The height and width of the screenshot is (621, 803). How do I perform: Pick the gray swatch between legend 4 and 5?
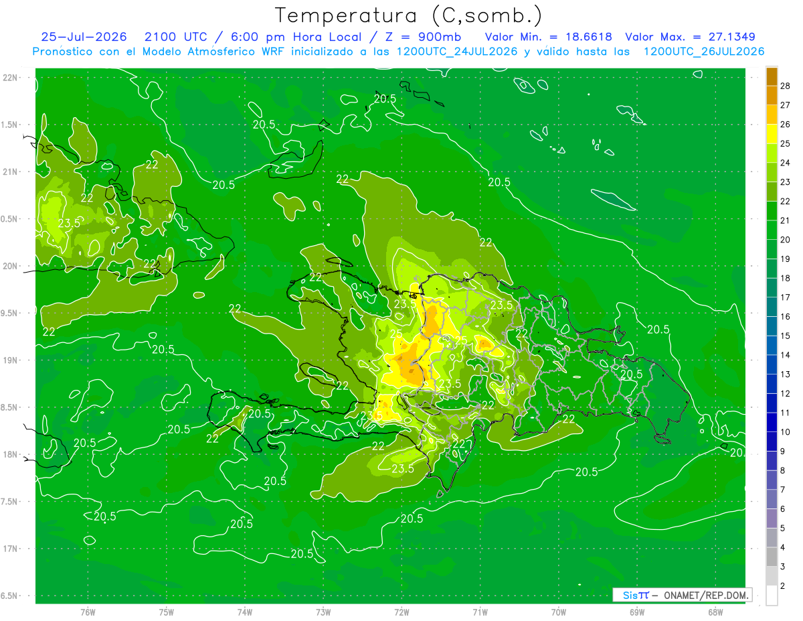click(772, 538)
